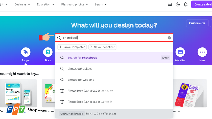The width and height of the screenshot is (212, 119).
Task: Open the Resume template thumbnail
Action: coord(190,93)
